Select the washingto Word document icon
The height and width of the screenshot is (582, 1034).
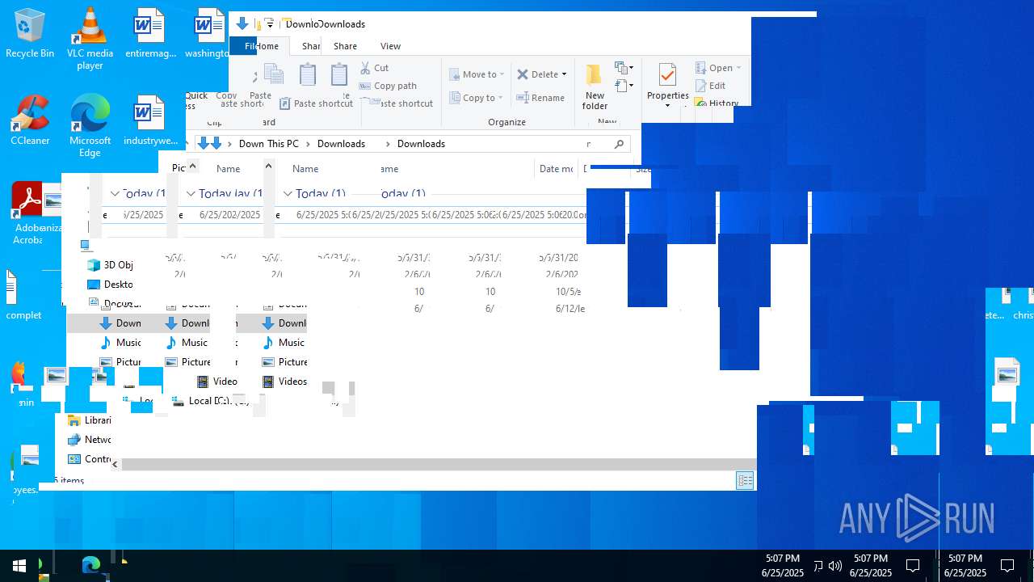(208, 34)
